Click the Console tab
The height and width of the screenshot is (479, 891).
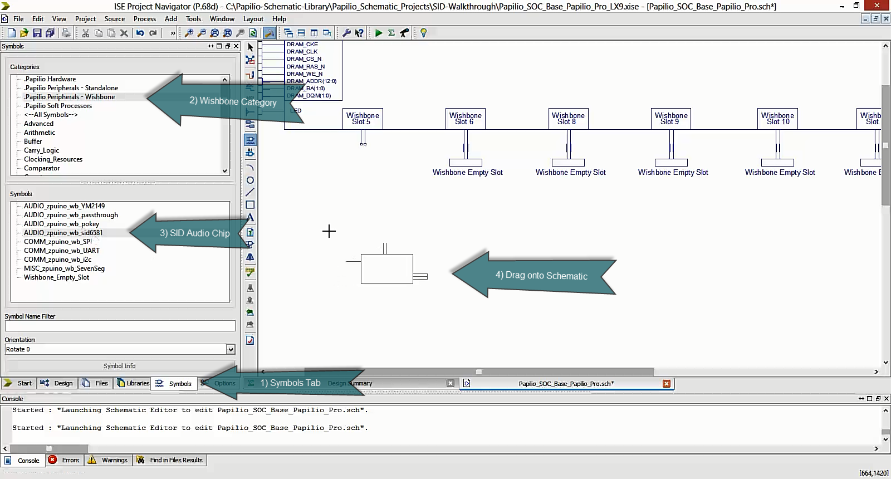(x=22, y=460)
